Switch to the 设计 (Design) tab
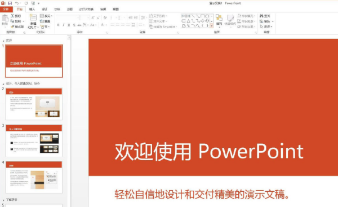This screenshot has width=338, height=207. click(45, 9)
